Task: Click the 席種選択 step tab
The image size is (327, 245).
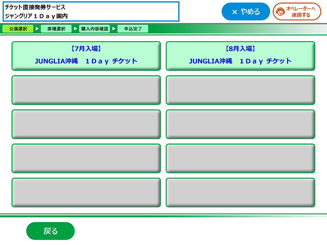Action: click(56, 29)
